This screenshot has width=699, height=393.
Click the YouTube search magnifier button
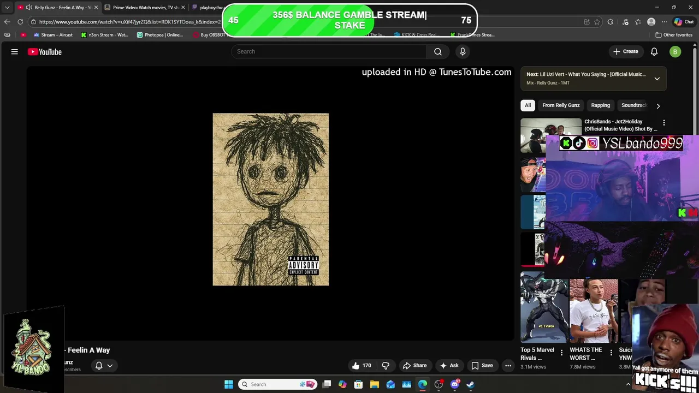(438, 51)
